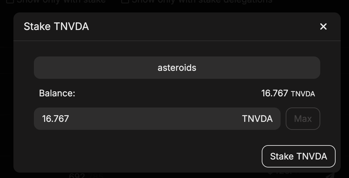
Task: Click the 692 value below the dialog
Action: (77, 175)
